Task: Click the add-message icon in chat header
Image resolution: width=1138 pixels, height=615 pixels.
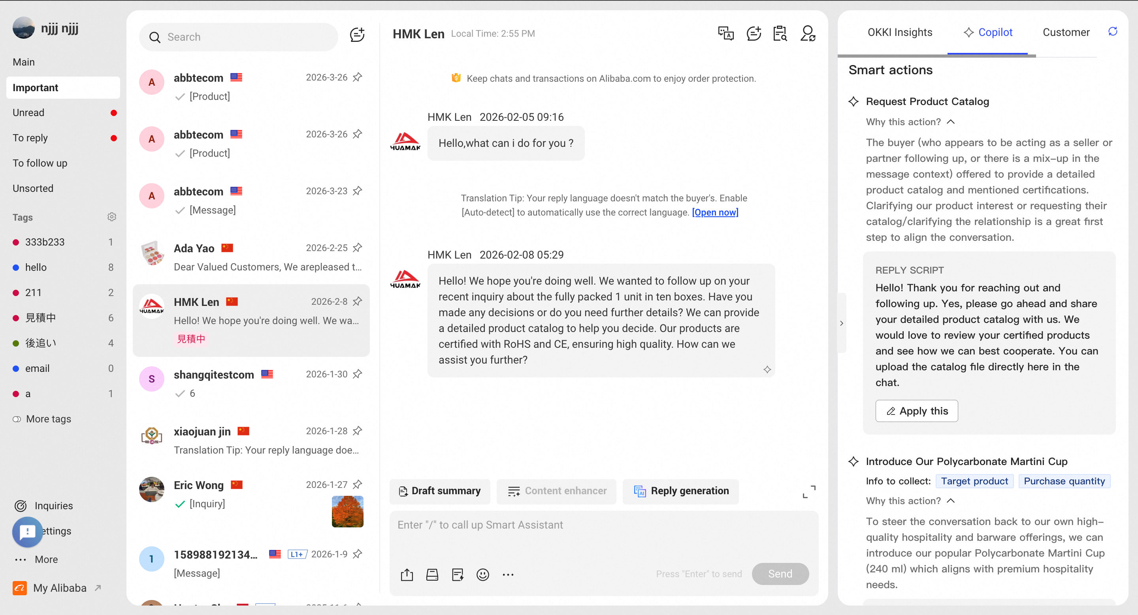Action: pyautogui.click(x=754, y=34)
